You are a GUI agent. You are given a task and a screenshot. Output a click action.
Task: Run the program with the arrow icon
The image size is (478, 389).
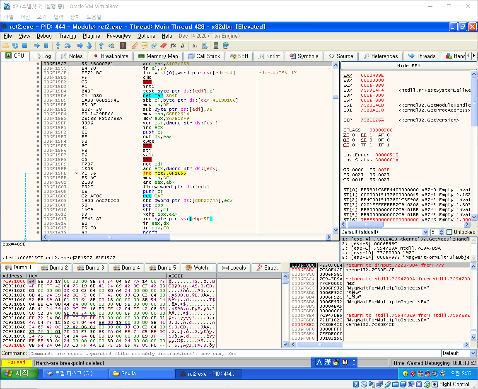click(x=37, y=46)
